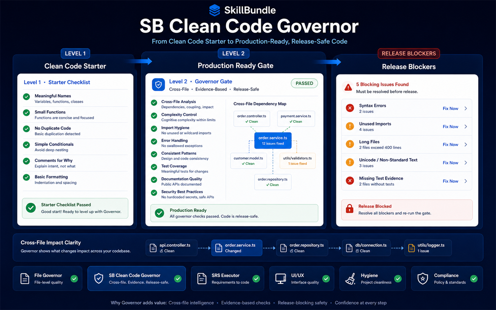Click the UI/UX monitor icon
Image resolution: width=496 pixels, height=310 pixels.
[281, 279]
